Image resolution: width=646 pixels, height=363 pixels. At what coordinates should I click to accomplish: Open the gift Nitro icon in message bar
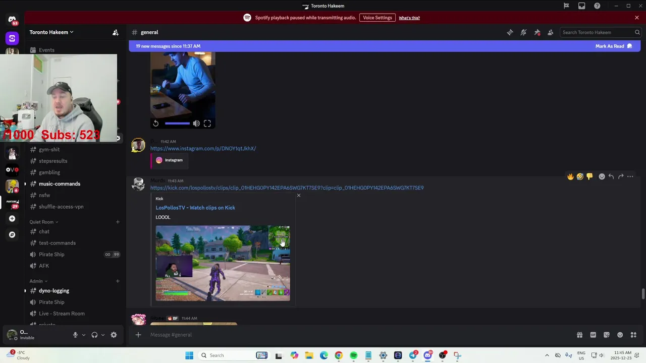coord(579,335)
